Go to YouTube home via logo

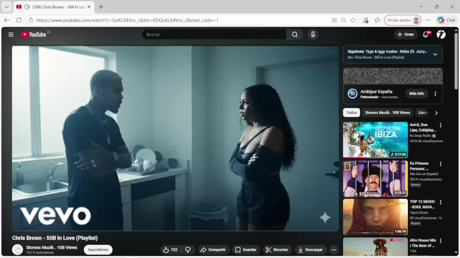(34, 34)
